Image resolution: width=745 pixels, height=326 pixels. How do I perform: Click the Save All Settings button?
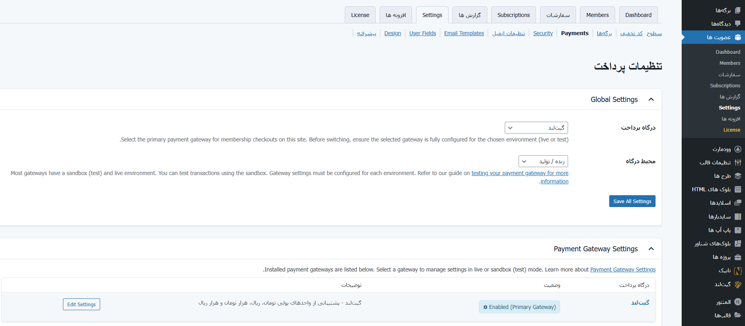[632, 201]
